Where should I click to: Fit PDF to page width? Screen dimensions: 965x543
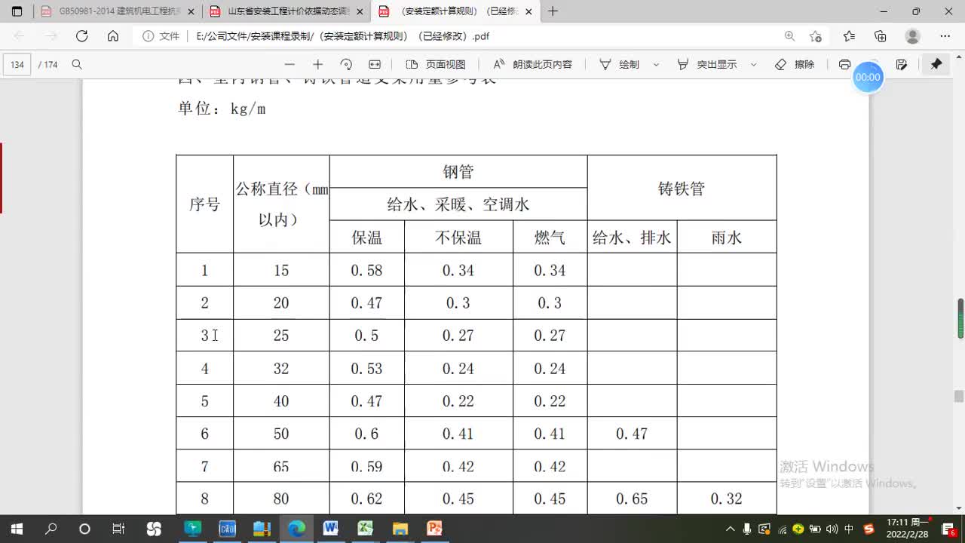pos(375,65)
